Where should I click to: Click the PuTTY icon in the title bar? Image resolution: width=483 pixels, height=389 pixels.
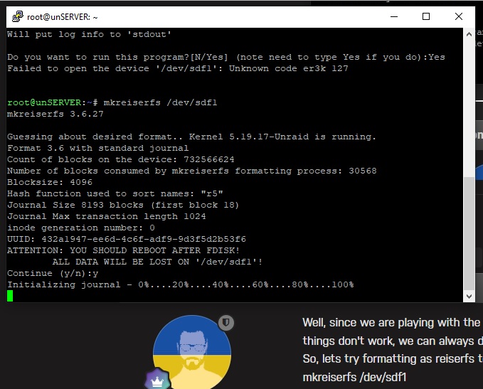point(18,16)
